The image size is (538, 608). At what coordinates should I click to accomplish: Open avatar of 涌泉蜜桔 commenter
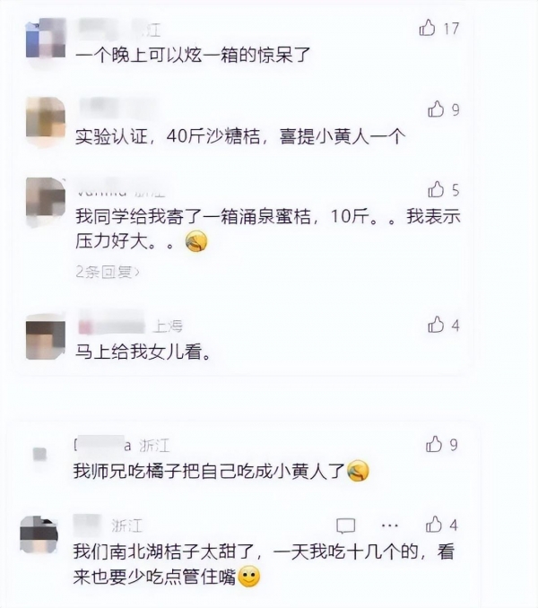46,198
